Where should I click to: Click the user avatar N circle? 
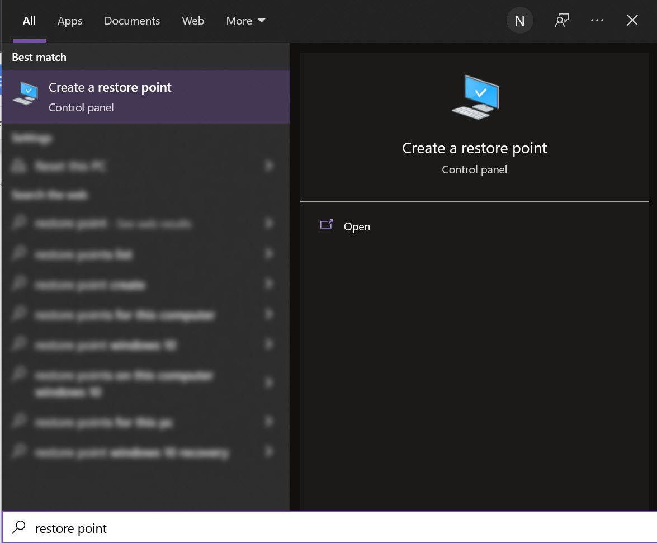519,20
